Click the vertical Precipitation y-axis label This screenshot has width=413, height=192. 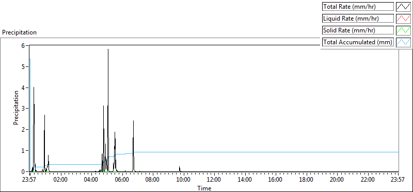pos(16,108)
